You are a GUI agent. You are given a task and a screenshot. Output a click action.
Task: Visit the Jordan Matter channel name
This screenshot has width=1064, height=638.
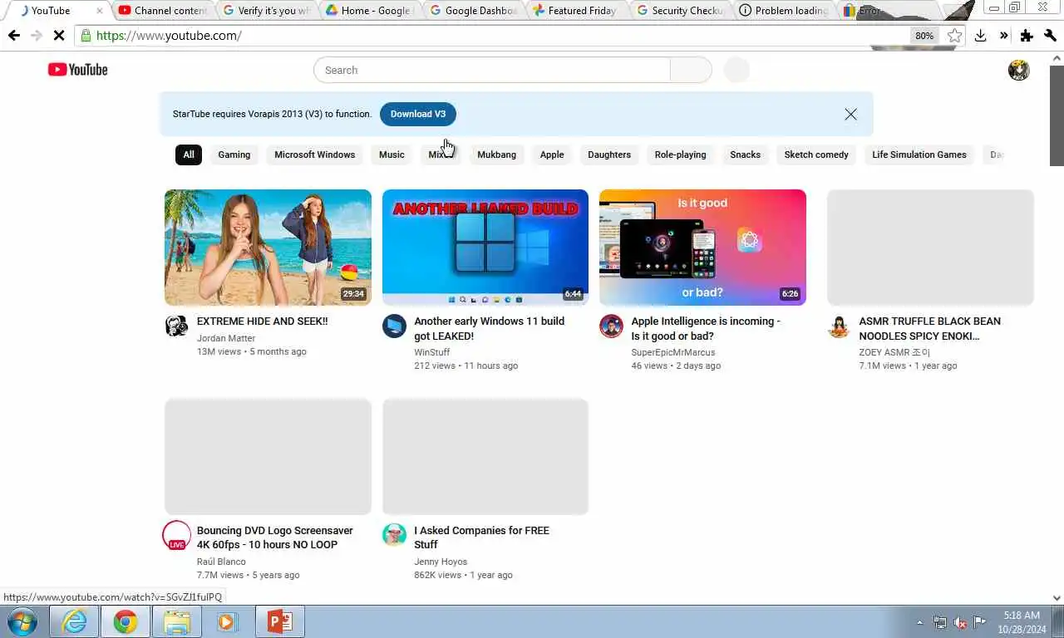pos(226,338)
